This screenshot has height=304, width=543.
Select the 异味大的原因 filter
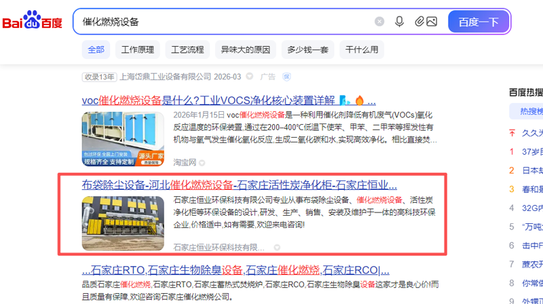(x=245, y=50)
